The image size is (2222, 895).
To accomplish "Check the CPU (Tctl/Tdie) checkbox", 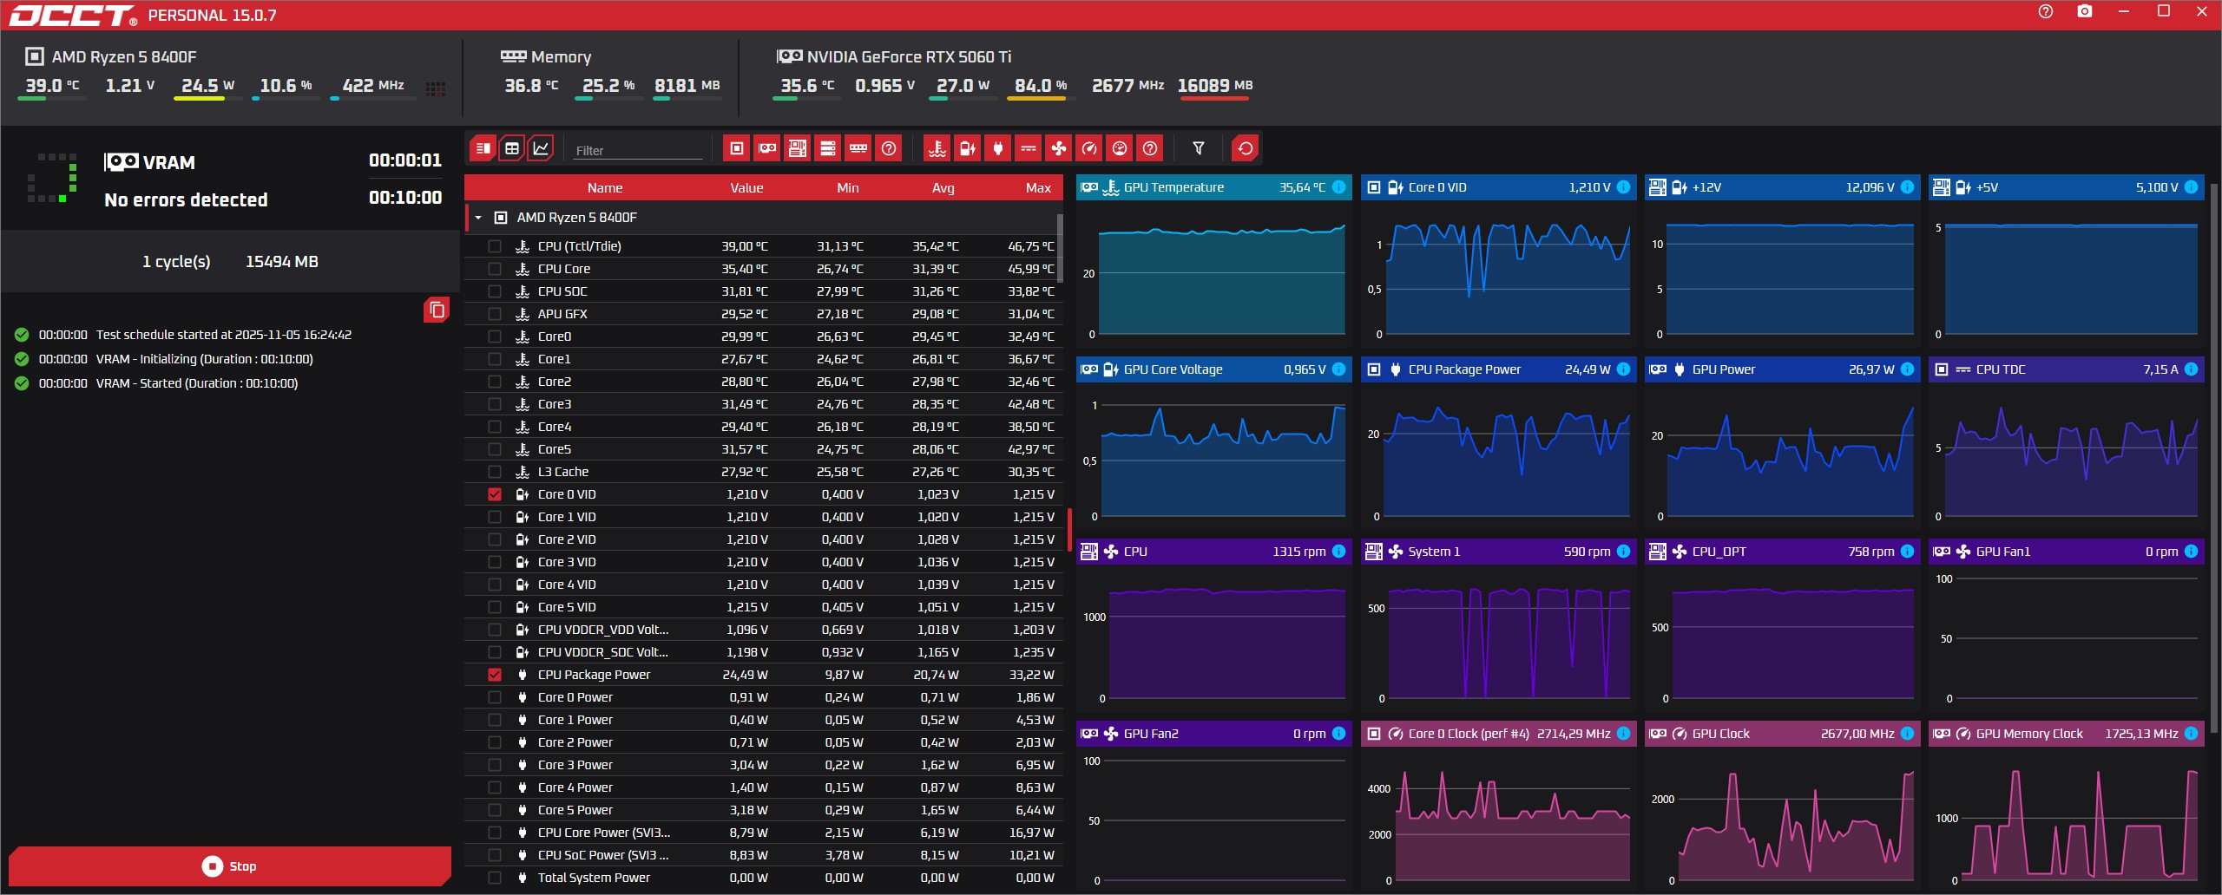I will [x=495, y=246].
